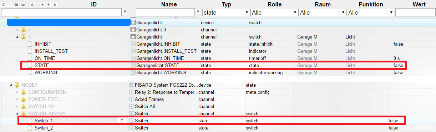Click the device icon of Garagenlicht:0
This screenshot has width=436, height=132.
click(133, 30)
